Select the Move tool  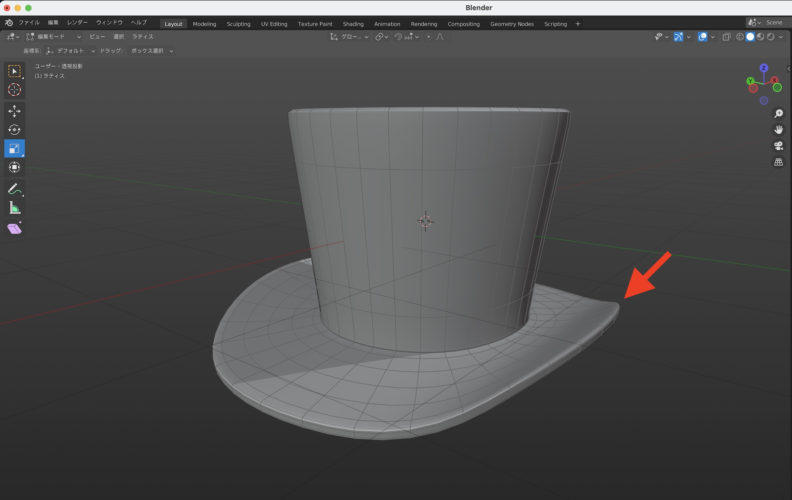click(x=14, y=111)
